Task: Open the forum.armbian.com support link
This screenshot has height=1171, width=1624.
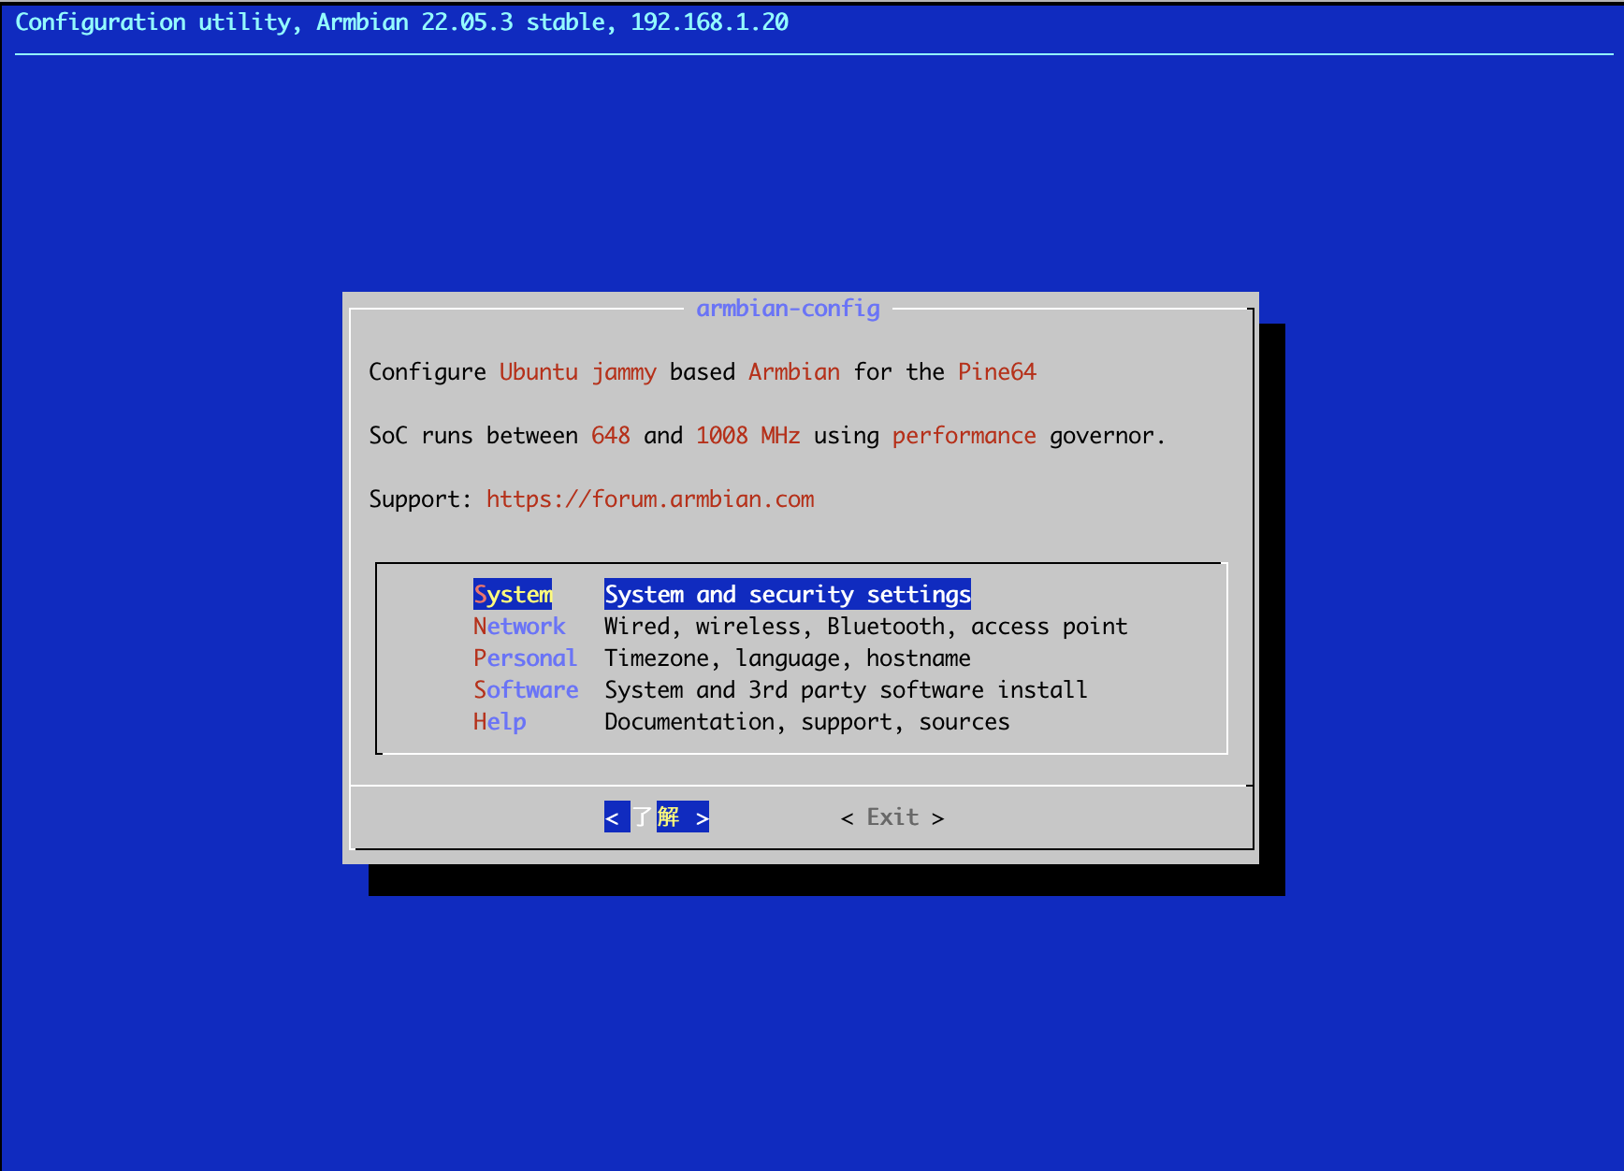Action: (x=650, y=499)
